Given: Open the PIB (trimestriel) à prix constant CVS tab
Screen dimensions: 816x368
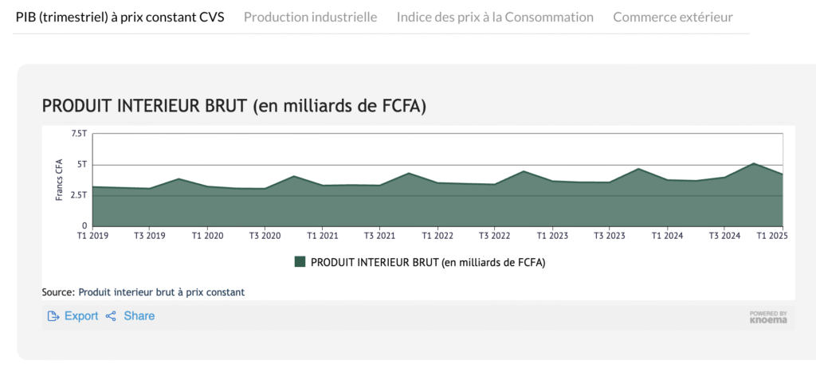Looking at the screenshot, I should (x=120, y=18).
